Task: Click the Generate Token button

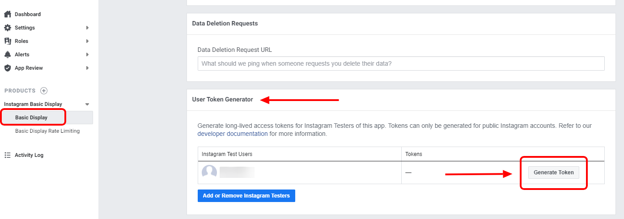Action: click(554, 173)
